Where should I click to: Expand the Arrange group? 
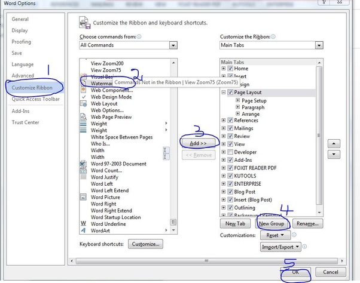coord(237,113)
